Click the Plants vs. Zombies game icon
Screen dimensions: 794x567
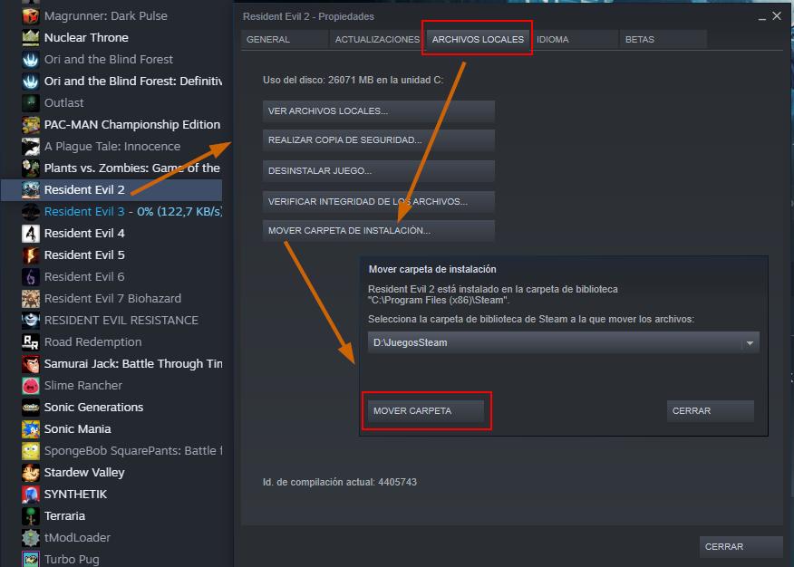pyautogui.click(x=31, y=168)
